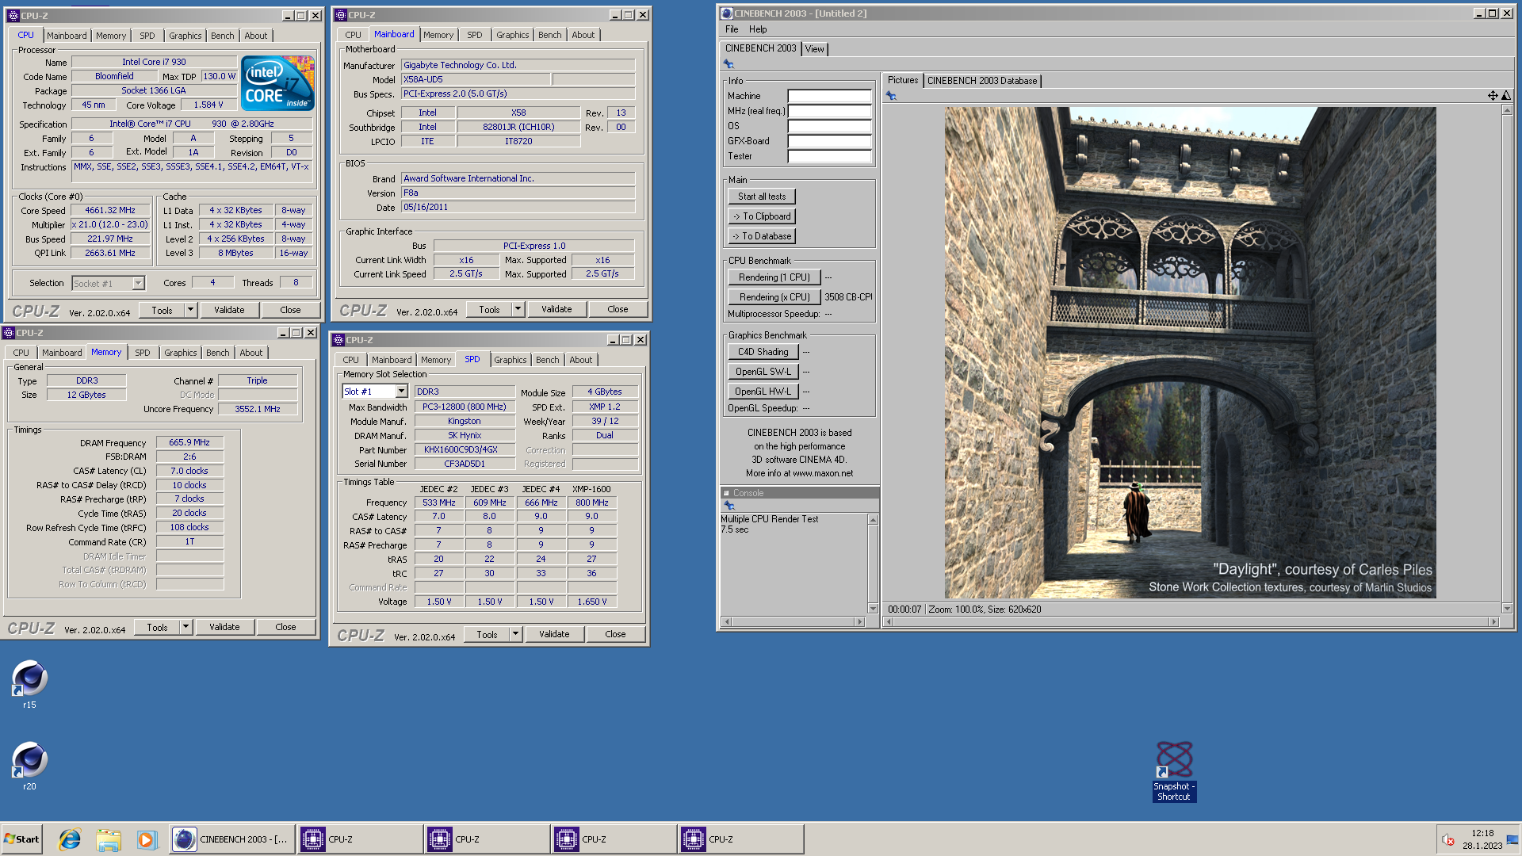
Task: Click Validate in CPU-Z Mainboard window
Action: click(556, 309)
